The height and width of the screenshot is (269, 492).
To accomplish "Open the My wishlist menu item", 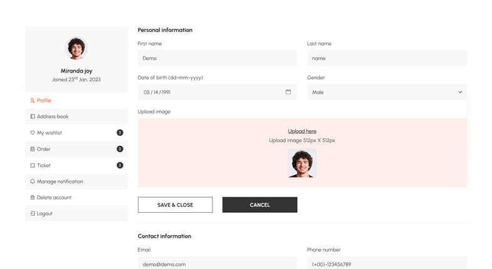I will coord(50,133).
